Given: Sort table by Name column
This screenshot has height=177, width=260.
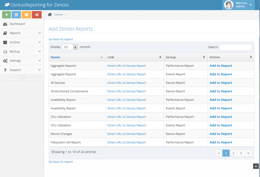Looking at the screenshot, I should pos(77,57).
